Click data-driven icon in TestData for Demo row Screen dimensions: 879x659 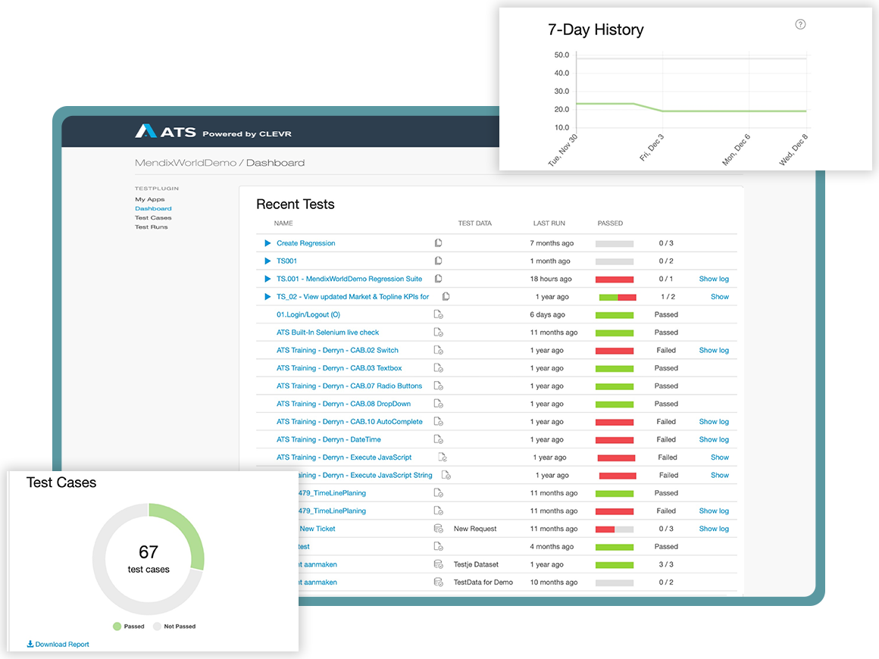point(439,582)
